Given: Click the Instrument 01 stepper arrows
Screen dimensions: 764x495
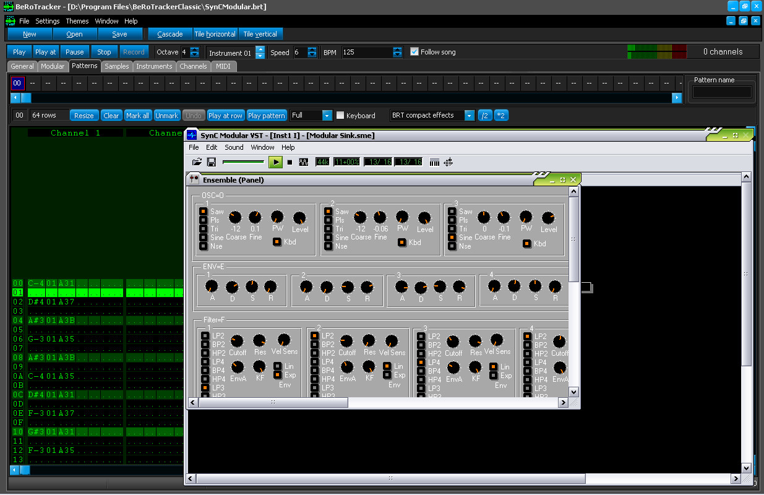Looking at the screenshot, I should pyautogui.click(x=260, y=53).
